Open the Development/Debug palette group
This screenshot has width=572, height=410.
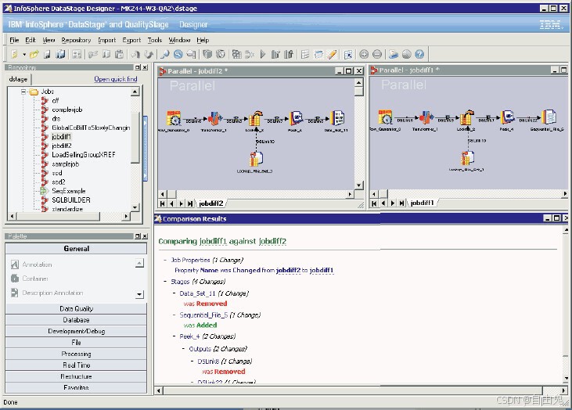click(x=76, y=331)
